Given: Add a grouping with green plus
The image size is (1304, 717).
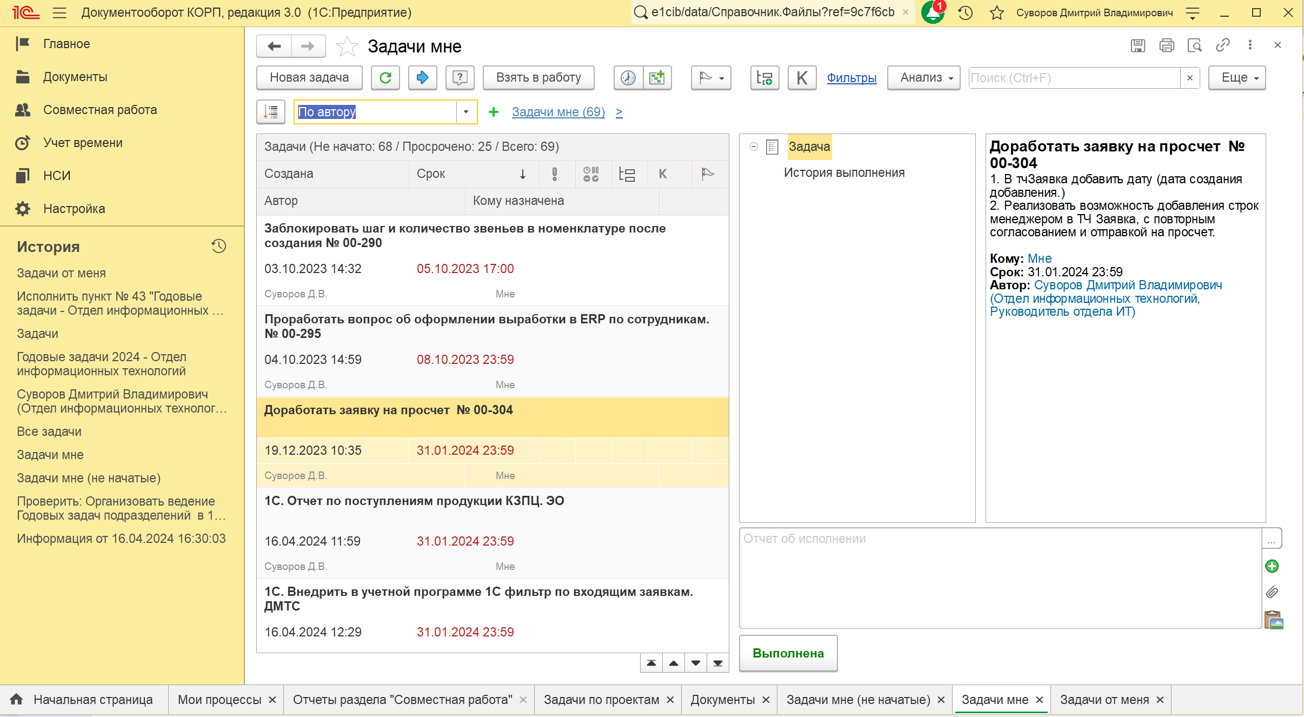Looking at the screenshot, I should (x=493, y=112).
